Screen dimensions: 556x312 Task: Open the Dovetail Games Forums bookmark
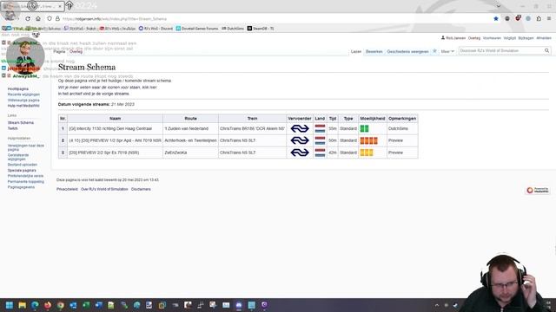coord(197,29)
